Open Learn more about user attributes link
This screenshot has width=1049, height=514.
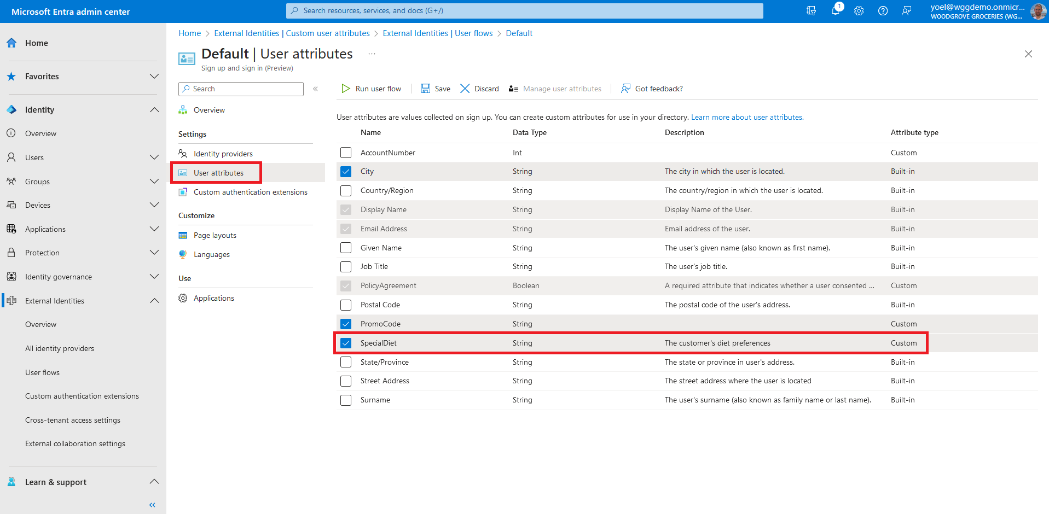pos(747,117)
